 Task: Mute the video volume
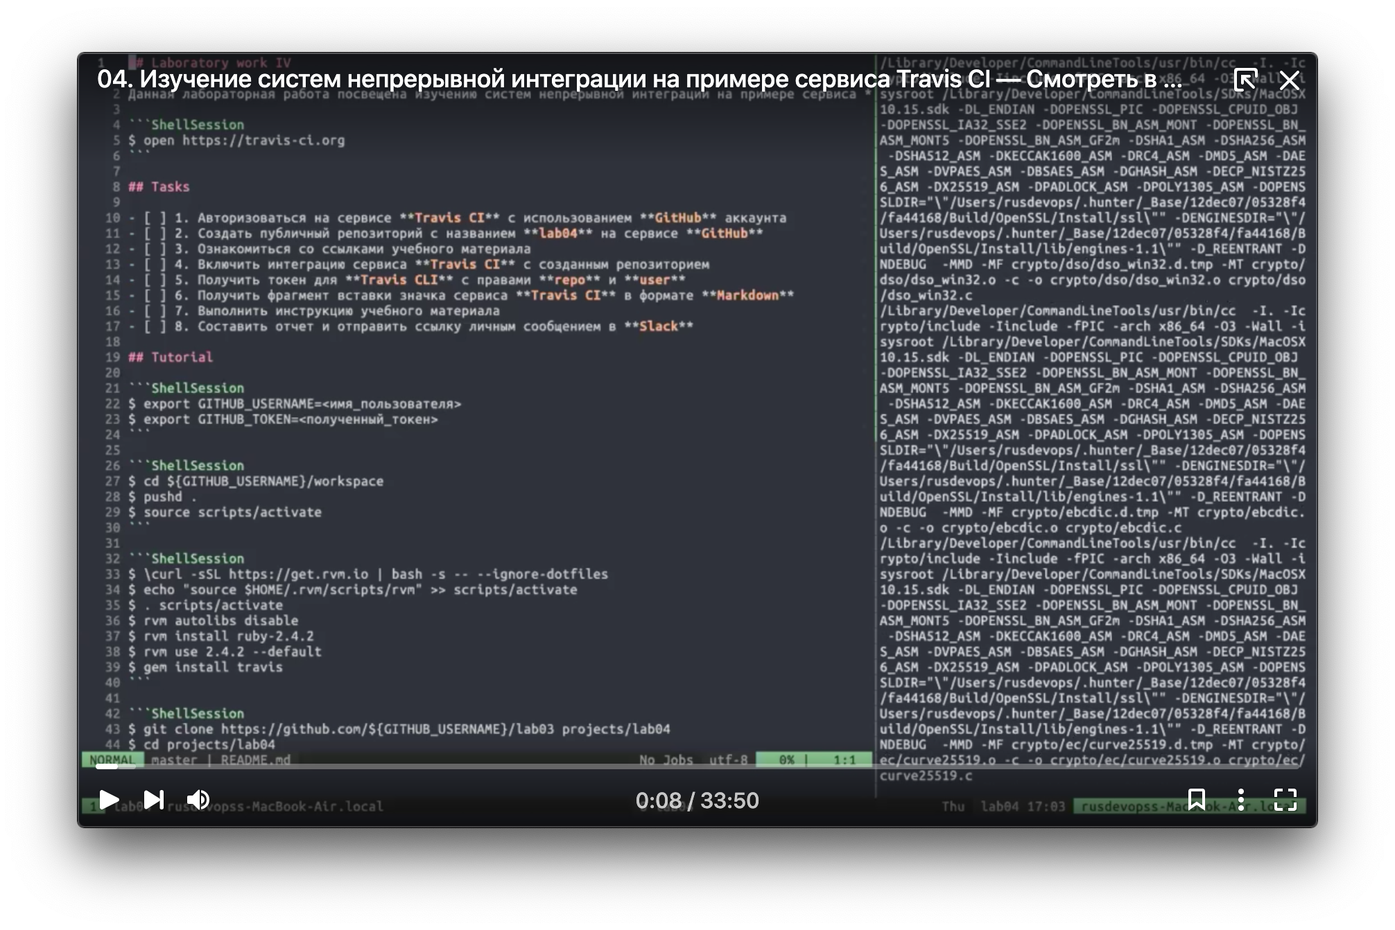(x=198, y=800)
